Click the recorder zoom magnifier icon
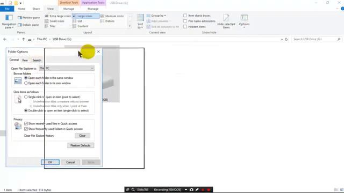344x193 pixels. pos(133,189)
